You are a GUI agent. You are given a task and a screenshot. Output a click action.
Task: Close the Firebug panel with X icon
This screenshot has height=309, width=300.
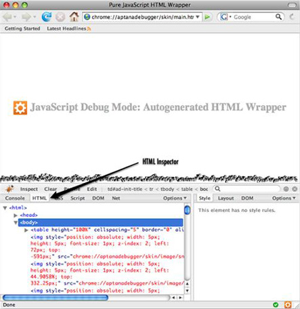295,189
